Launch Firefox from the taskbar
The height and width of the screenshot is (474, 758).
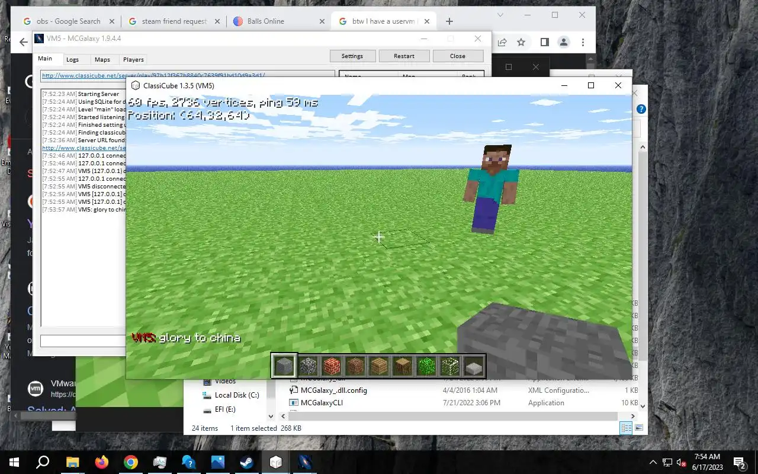(x=101, y=462)
